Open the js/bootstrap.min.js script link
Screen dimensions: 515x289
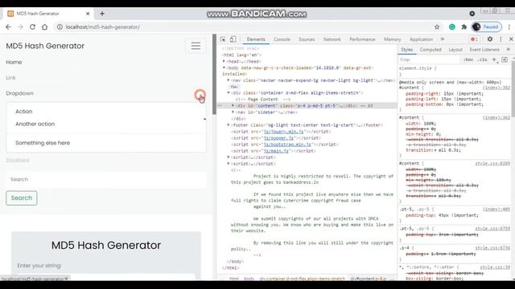tap(287, 144)
